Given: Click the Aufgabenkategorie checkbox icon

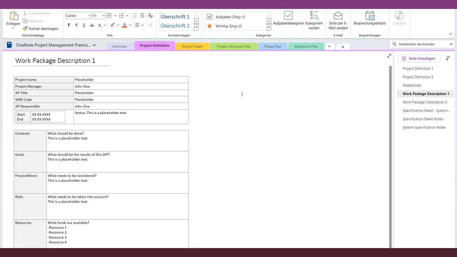Looking at the screenshot, I should 288,15.
